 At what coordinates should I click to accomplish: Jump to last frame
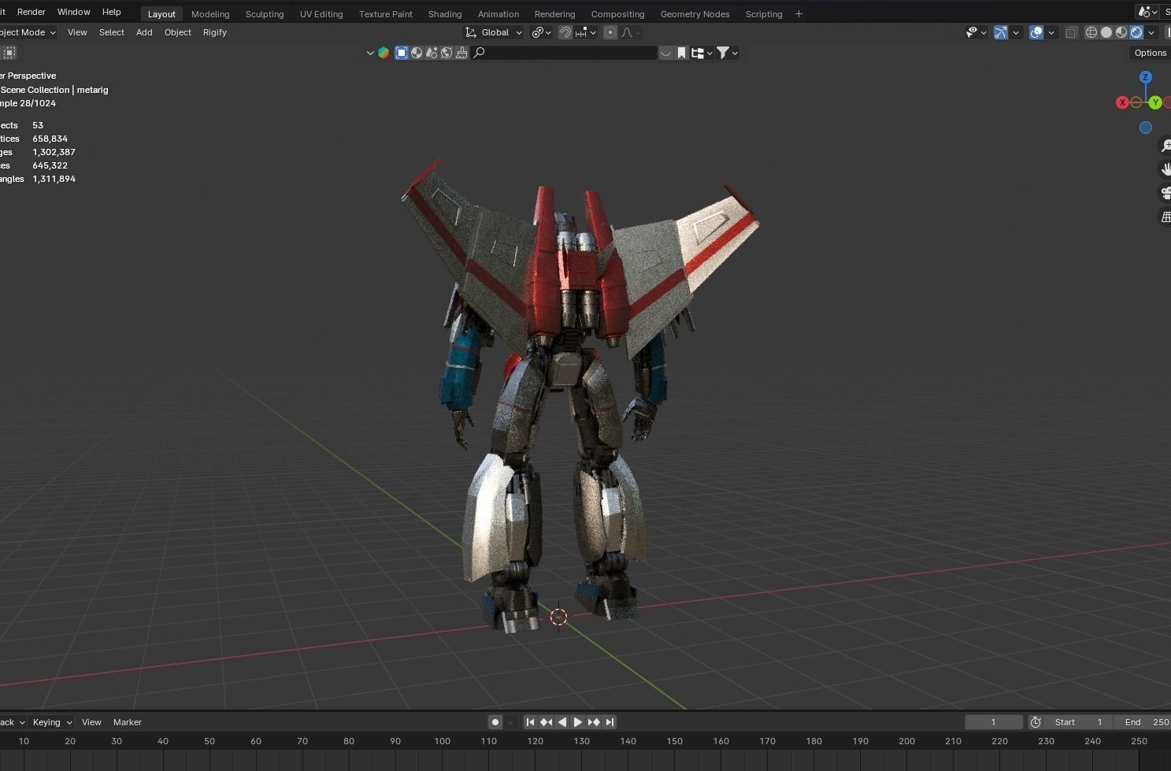tap(610, 722)
